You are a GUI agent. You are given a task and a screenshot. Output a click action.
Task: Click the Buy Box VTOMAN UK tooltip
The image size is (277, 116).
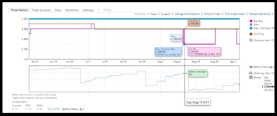[x=204, y=51]
